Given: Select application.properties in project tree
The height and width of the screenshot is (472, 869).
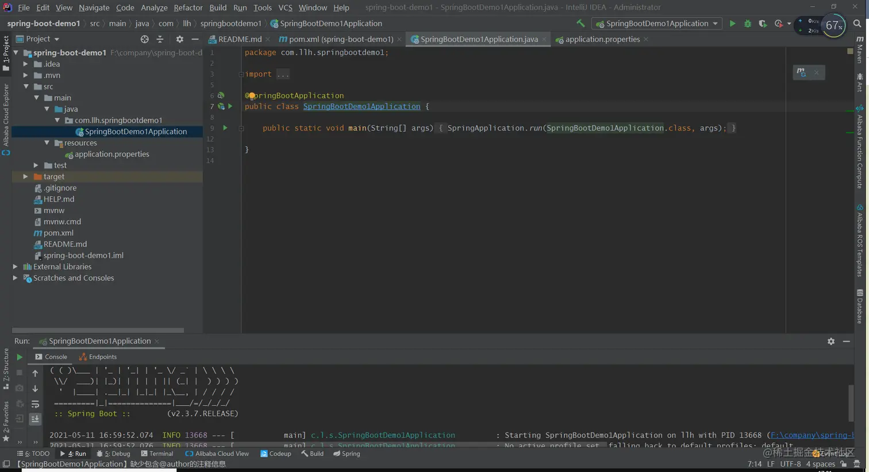Looking at the screenshot, I should (x=111, y=154).
